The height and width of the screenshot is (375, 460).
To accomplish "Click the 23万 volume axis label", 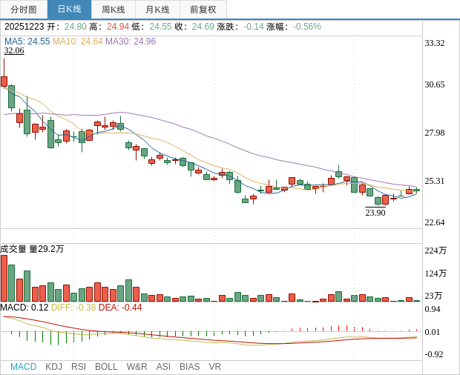I will pyautogui.click(x=433, y=296).
